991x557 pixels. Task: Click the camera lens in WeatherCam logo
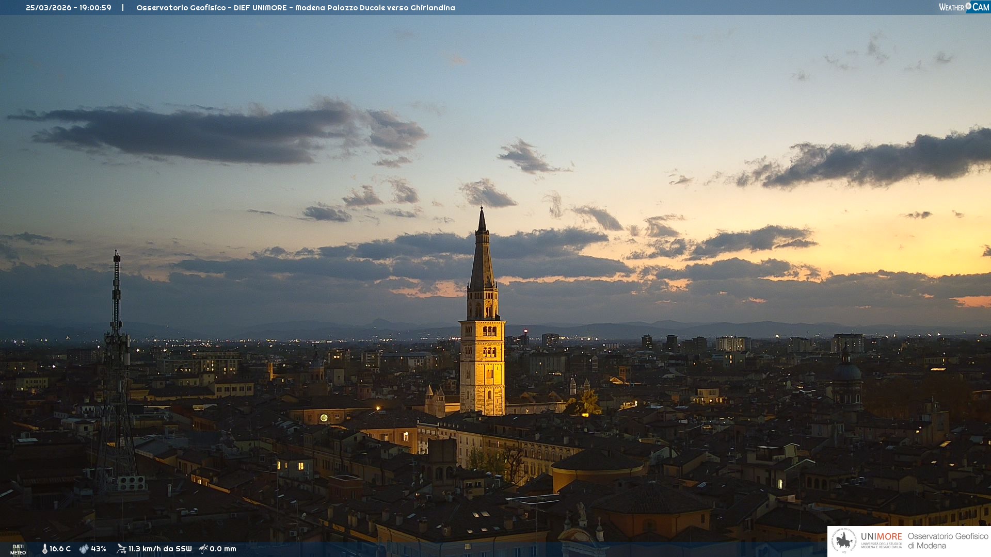968,6
